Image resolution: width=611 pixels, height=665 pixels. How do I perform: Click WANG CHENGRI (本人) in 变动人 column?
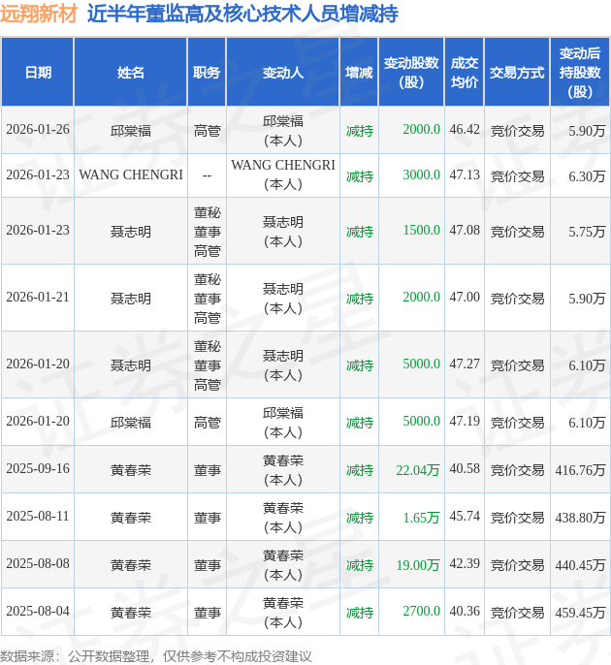[x=283, y=174]
